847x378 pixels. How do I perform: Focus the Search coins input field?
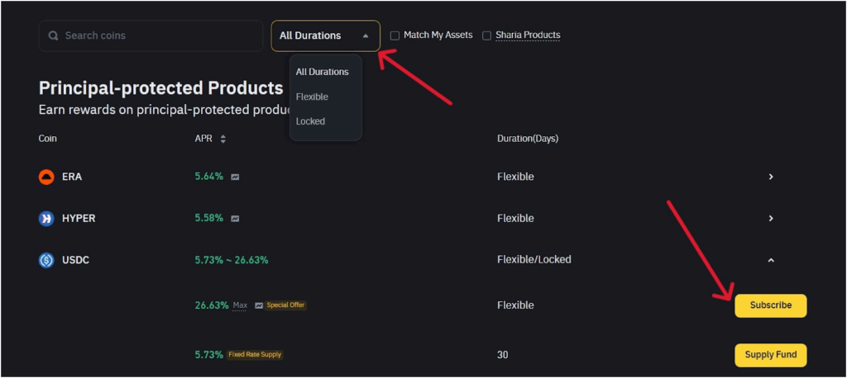point(157,36)
